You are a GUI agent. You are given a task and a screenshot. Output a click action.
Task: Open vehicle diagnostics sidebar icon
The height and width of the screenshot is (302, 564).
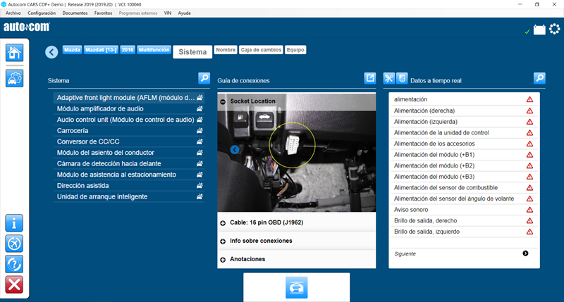point(14,78)
